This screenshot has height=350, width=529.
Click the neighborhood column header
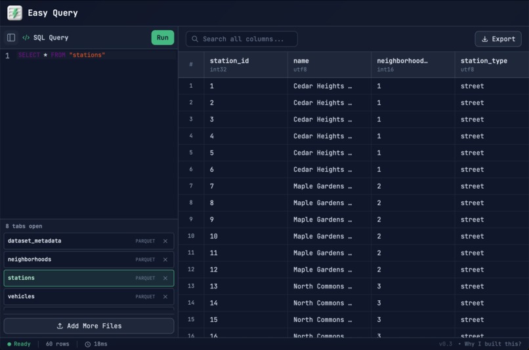pyautogui.click(x=413, y=65)
